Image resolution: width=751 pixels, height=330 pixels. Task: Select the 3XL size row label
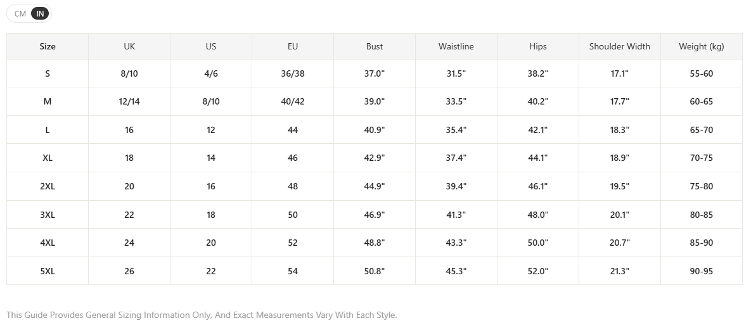coord(48,215)
